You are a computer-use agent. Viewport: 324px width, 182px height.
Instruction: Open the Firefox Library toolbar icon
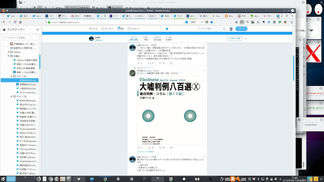pos(236,22)
